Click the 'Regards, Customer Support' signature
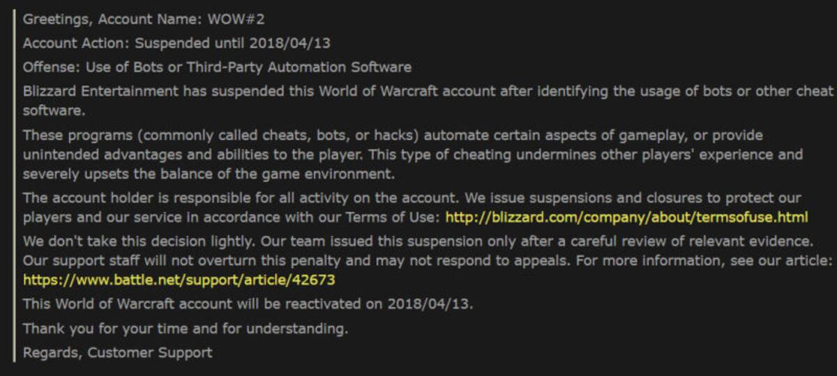This screenshot has height=376, width=837. click(x=118, y=352)
